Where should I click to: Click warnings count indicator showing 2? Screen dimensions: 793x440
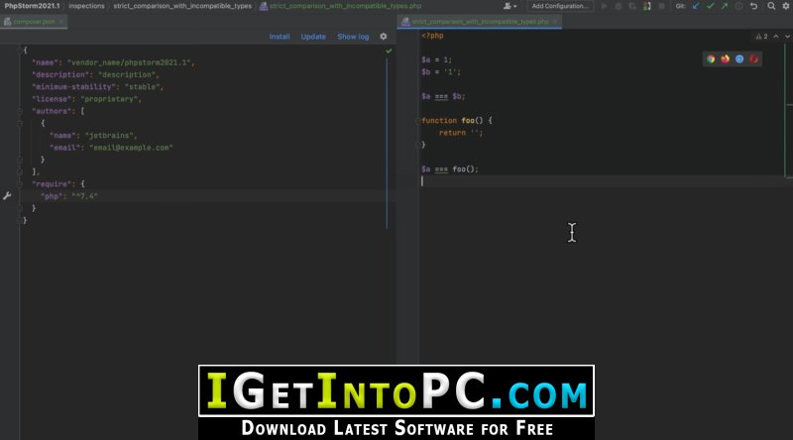pos(761,37)
